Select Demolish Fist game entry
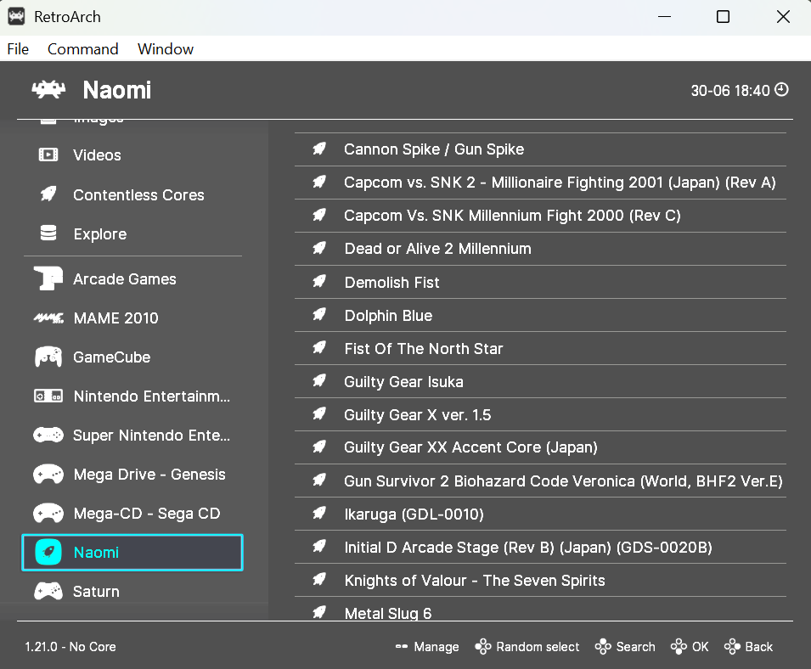Image resolution: width=811 pixels, height=669 pixels. [540, 282]
